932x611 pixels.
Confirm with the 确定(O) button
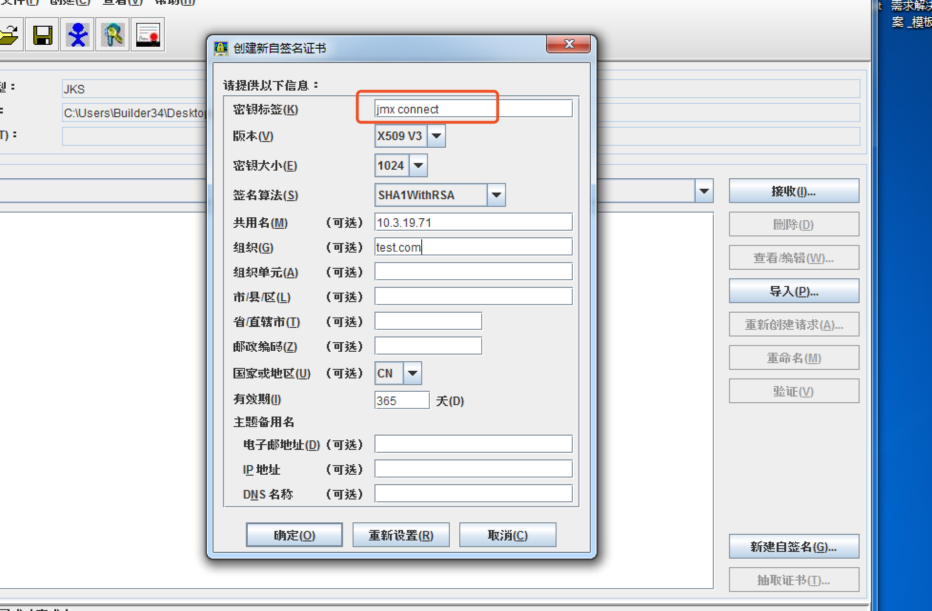pyautogui.click(x=294, y=535)
